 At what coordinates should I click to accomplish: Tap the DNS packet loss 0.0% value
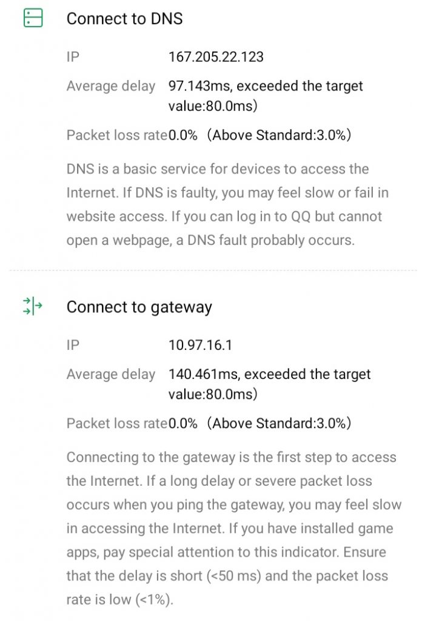coord(183,135)
